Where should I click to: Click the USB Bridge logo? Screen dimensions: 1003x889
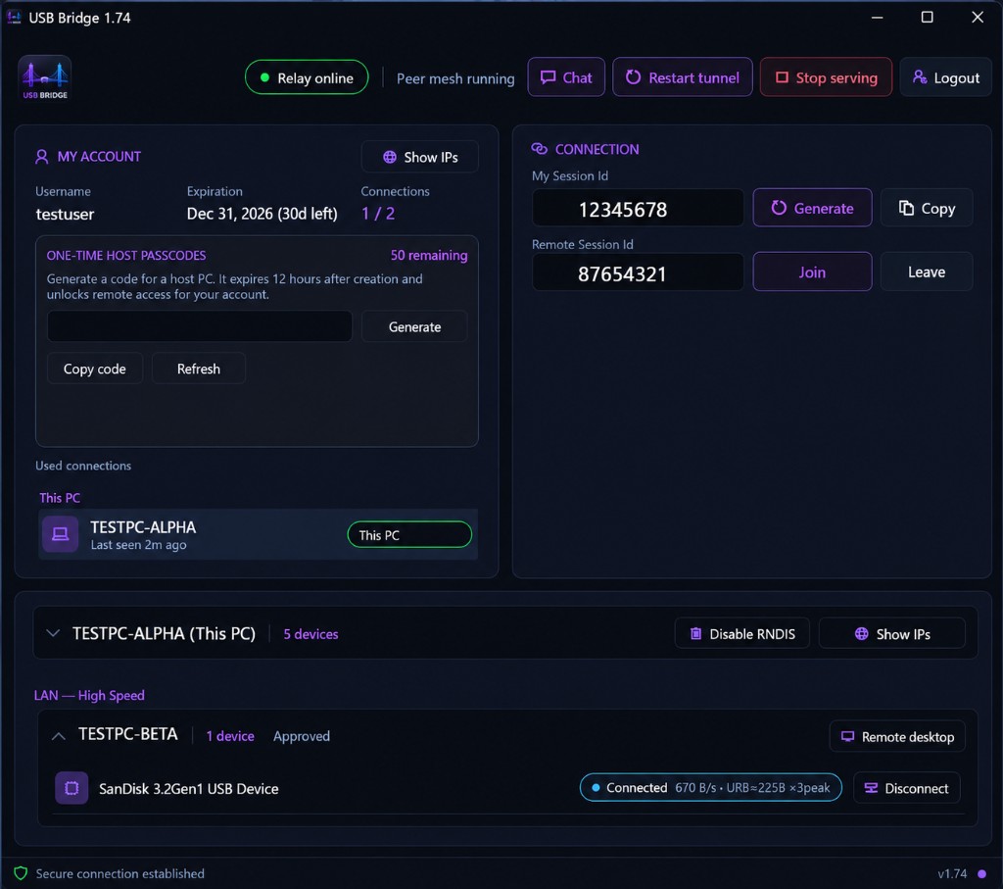click(x=45, y=78)
